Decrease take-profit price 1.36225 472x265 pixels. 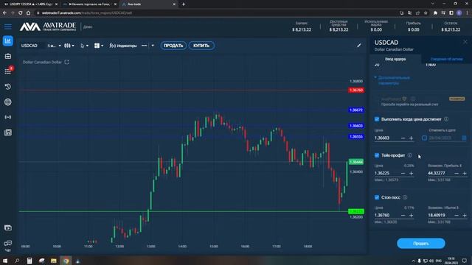403,173
